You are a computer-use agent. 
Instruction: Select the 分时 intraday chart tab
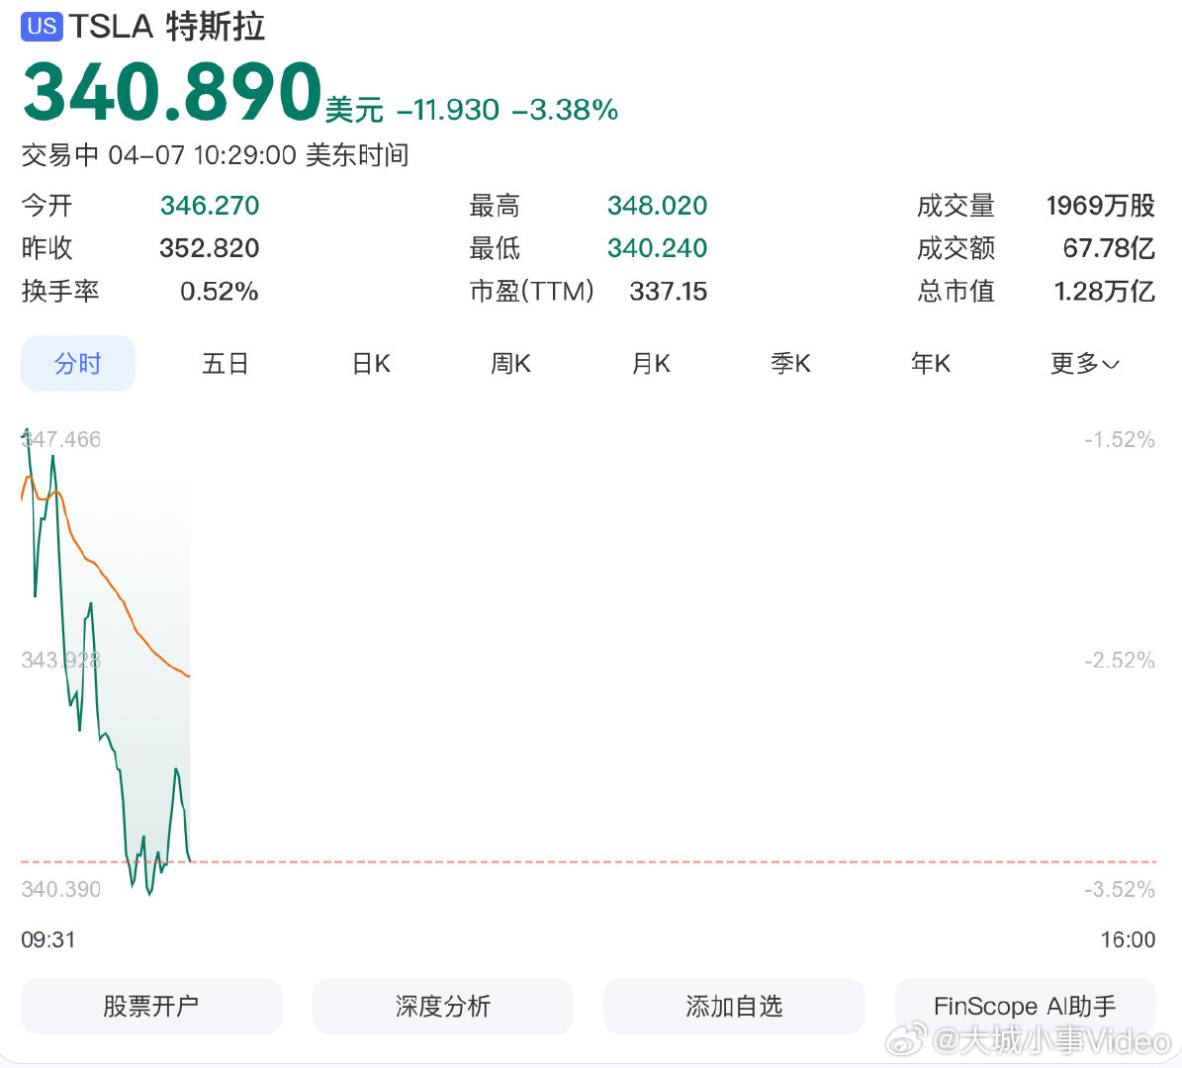[77, 363]
